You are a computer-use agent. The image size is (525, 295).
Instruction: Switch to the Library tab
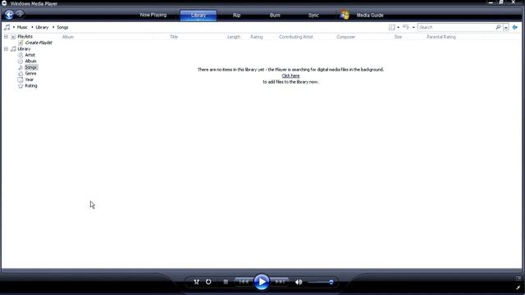tap(199, 16)
